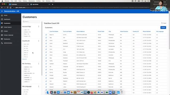170x95 pixels.
Task: Click the facet search input field
Action: point(31,22)
